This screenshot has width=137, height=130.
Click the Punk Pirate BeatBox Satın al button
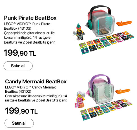coord(18,66)
